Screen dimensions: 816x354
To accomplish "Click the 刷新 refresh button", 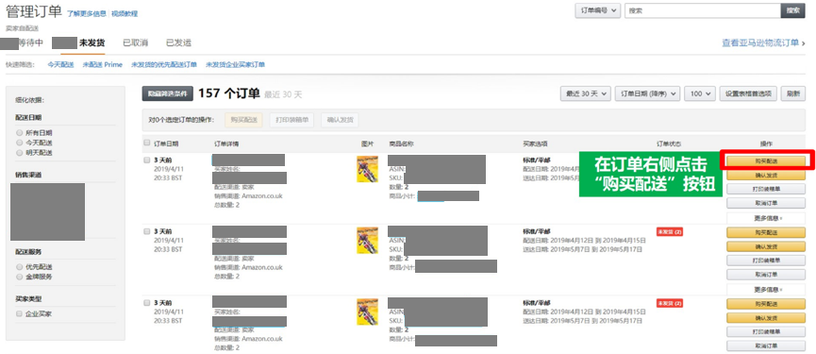I will (793, 93).
